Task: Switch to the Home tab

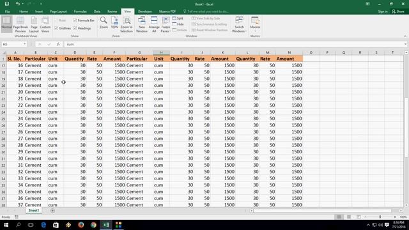Action: coord(24,11)
